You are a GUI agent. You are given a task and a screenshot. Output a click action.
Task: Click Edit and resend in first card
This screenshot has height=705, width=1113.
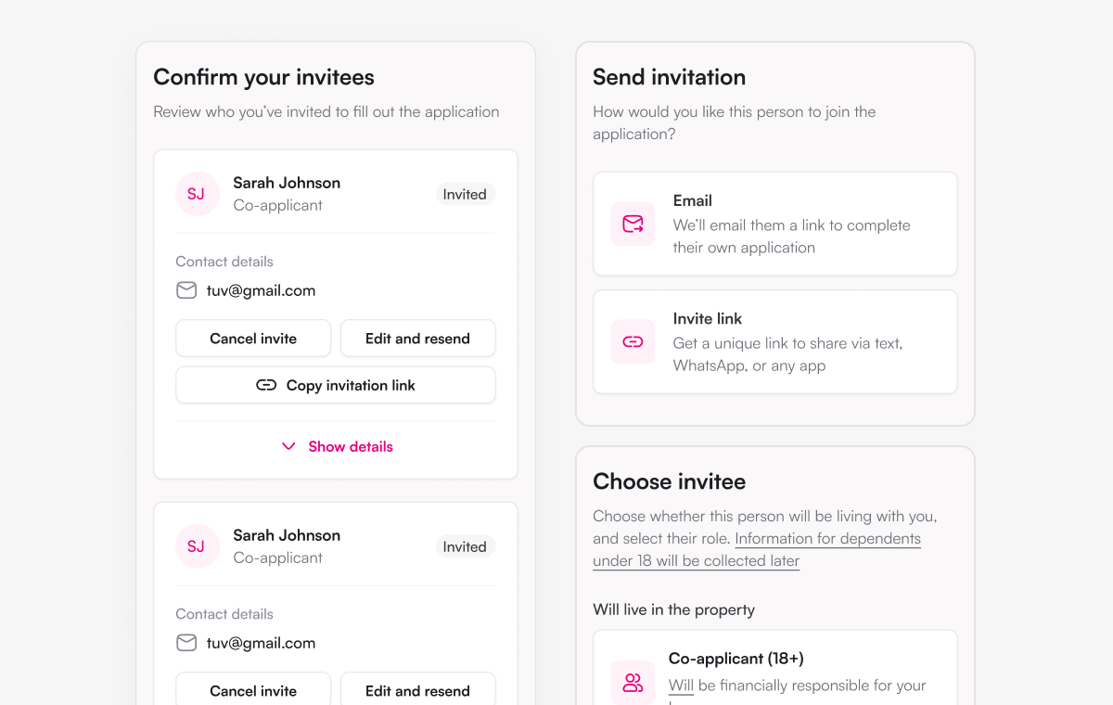(417, 339)
